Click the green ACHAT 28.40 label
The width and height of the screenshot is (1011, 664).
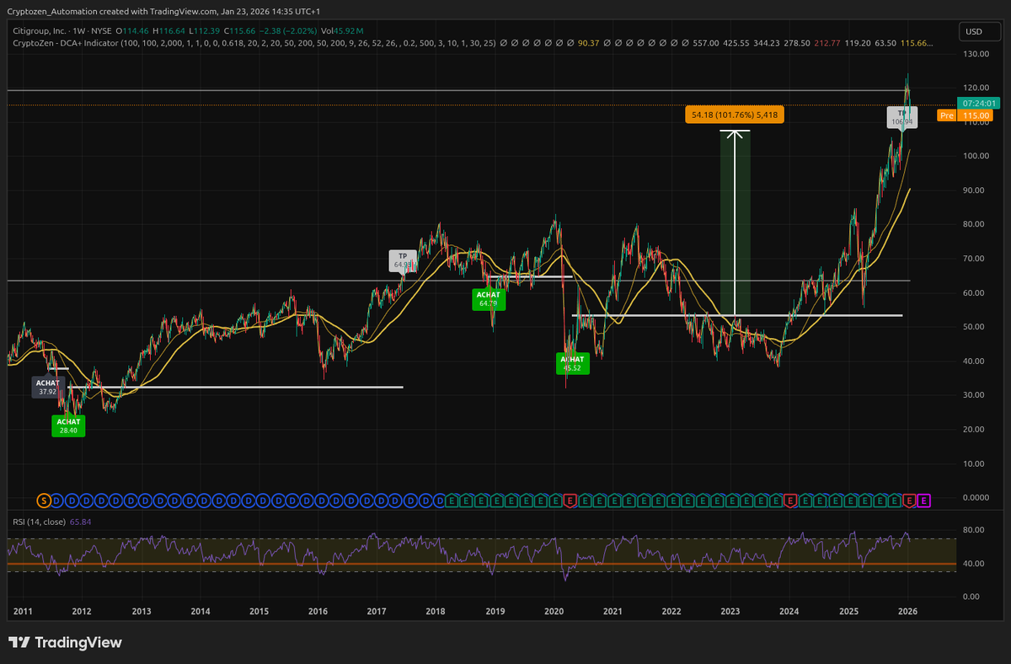pyautogui.click(x=68, y=426)
